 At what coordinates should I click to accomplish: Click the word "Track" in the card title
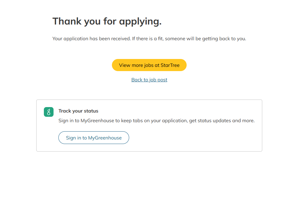[64, 111]
